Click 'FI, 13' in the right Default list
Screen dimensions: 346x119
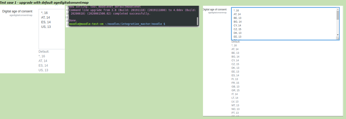[x=235, y=79]
